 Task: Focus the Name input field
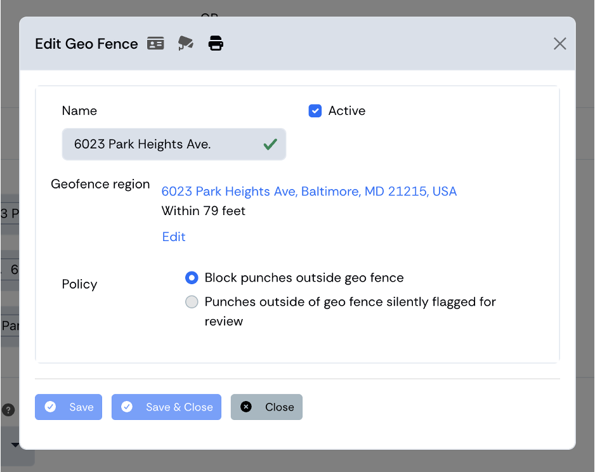point(174,144)
